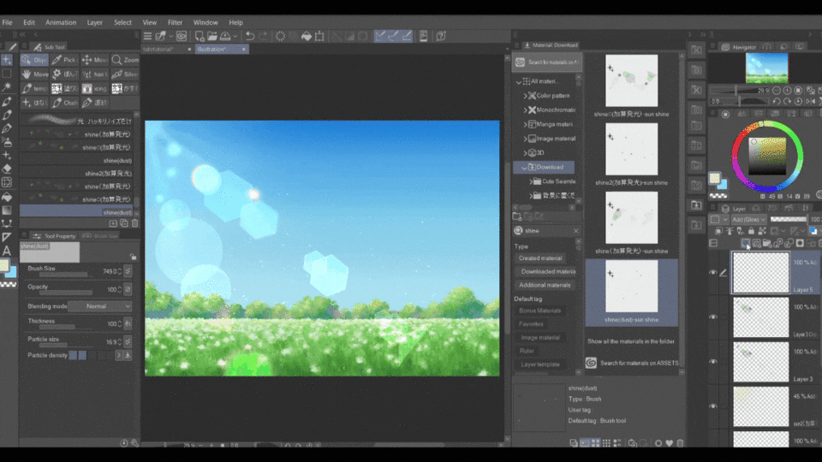Duplicate sub tool icon below brush list
Screen dimensions: 822x462
123,223
